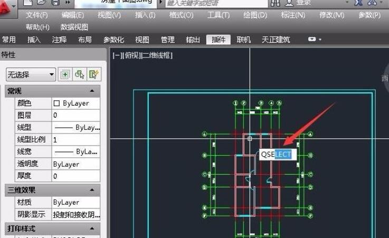
Task: Click the 二维线框 visual style label
Action: 157,55
